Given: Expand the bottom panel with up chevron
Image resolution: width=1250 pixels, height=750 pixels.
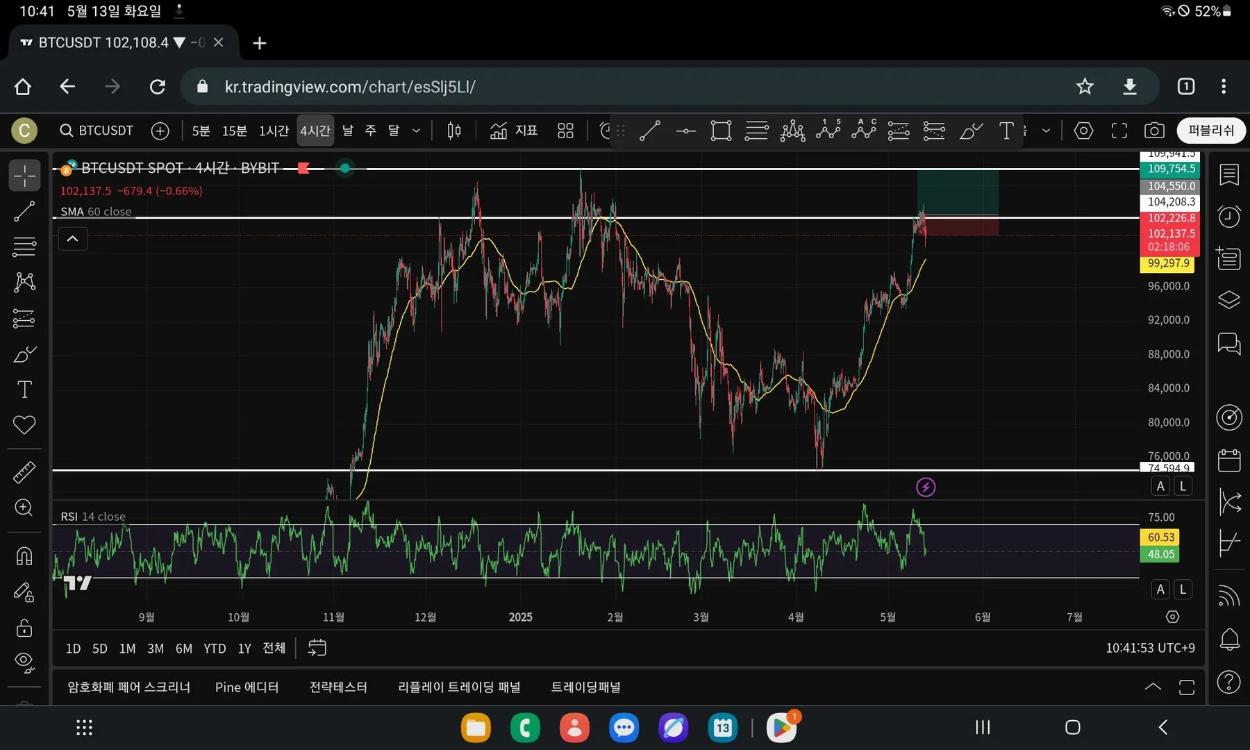Looking at the screenshot, I should (1153, 687).
